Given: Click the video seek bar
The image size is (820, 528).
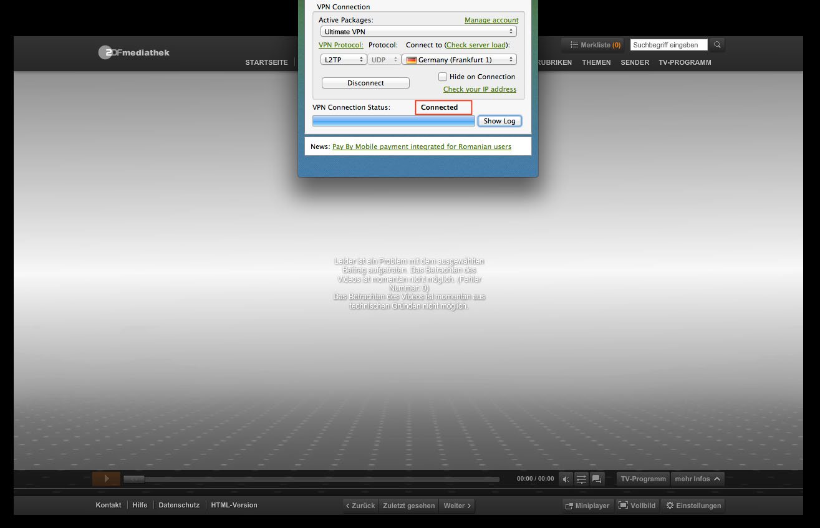Looking at the screenshot, I should point(311,479).
